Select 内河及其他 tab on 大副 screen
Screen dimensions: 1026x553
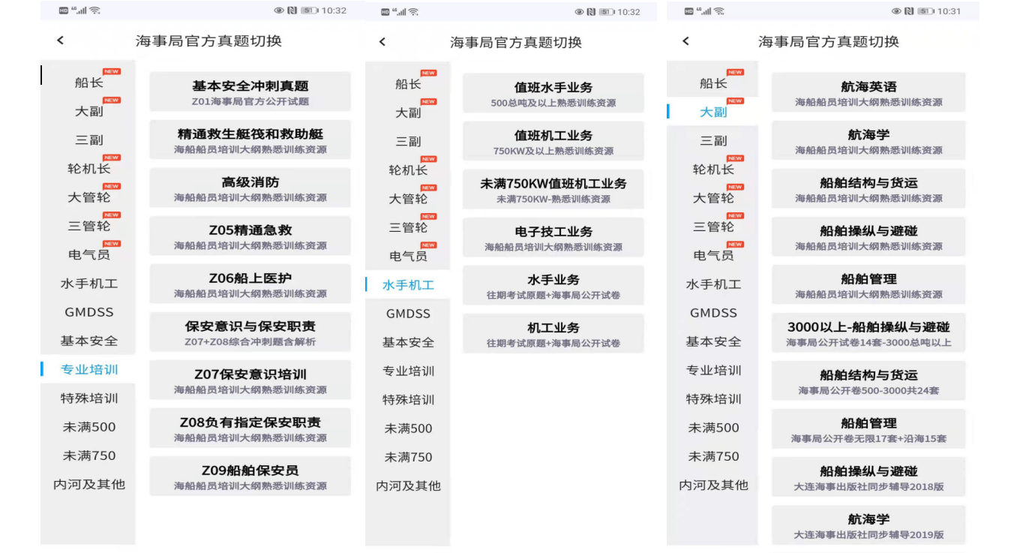click(x=713, y=485)
